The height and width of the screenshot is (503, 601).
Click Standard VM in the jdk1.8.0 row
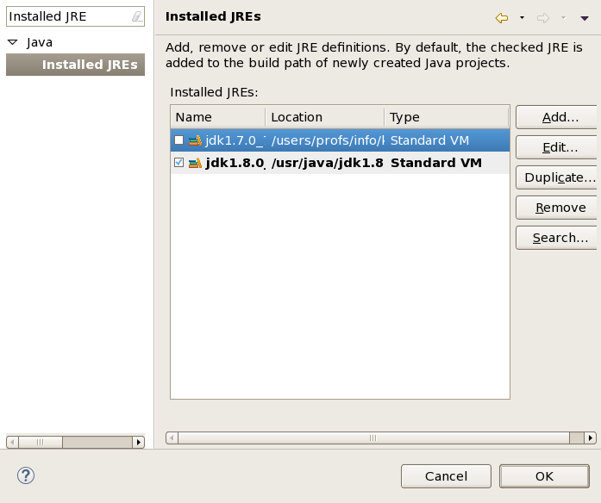[436, 163]
